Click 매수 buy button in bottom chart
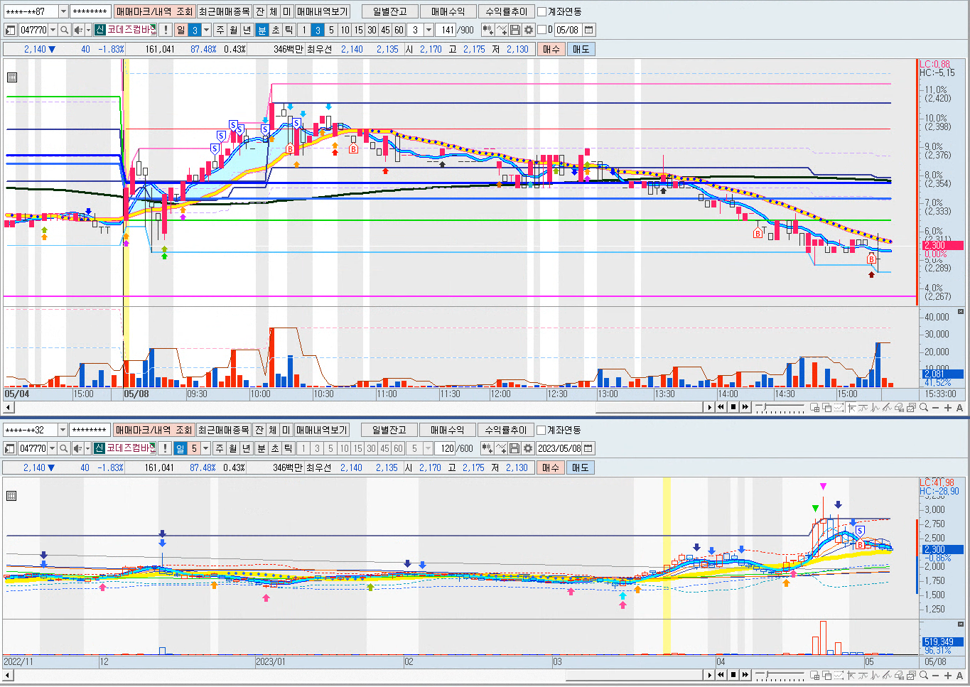The image size is (970, 687). click(x=551, y=467)
